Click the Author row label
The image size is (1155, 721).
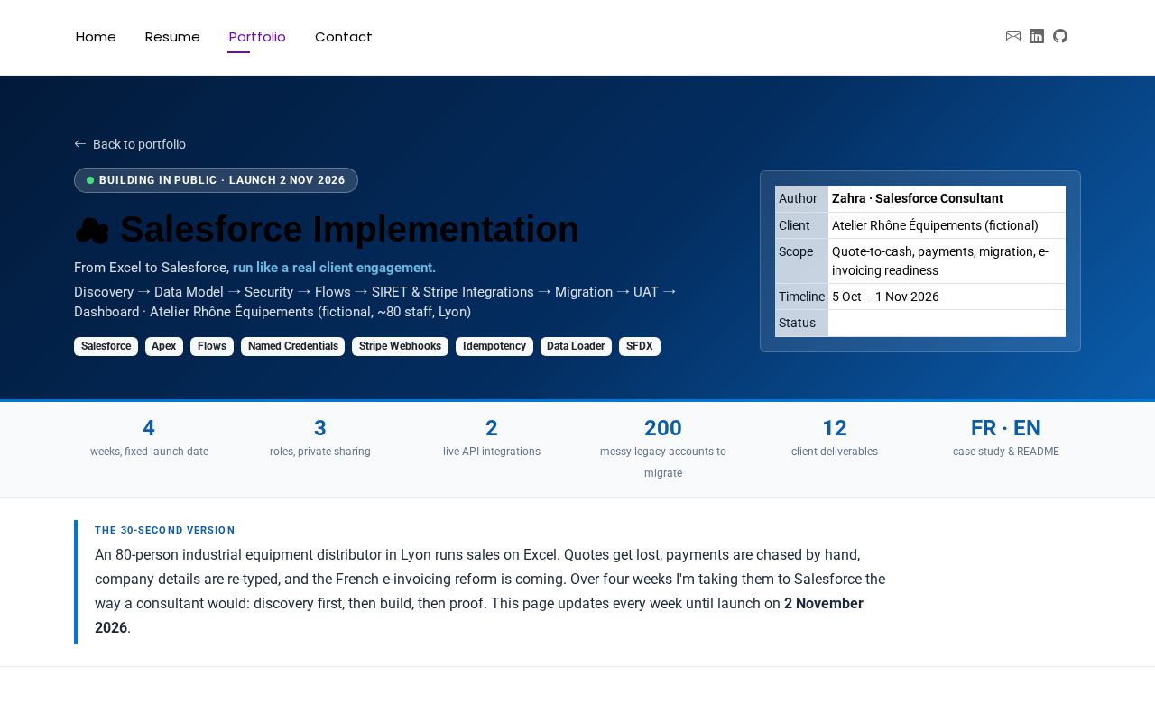[801, 198]
